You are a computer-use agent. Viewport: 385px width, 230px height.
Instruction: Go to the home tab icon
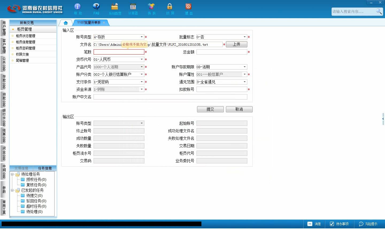pyautogui.click(x=66, y=23)
